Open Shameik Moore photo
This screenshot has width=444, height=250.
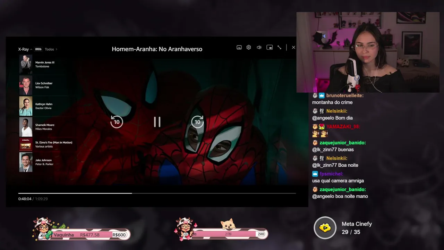click(x=26, y=127)
